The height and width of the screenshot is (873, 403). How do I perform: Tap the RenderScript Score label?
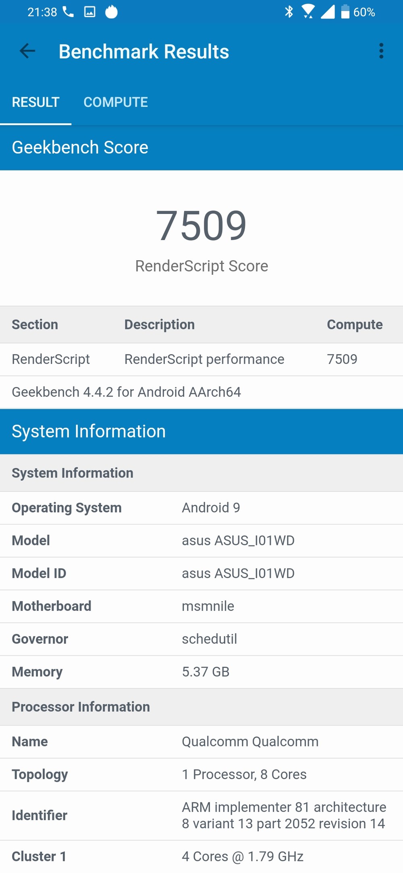[201, 266]
